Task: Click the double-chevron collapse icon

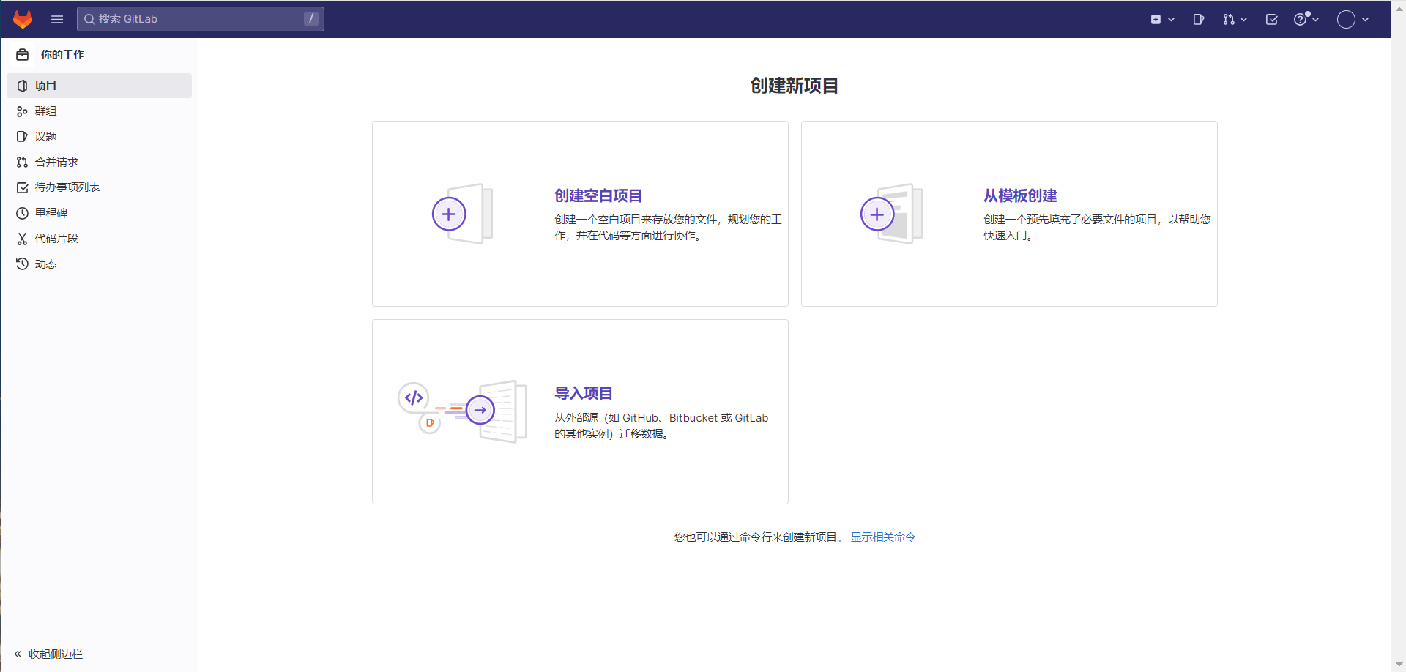Action: pos(18,654)
